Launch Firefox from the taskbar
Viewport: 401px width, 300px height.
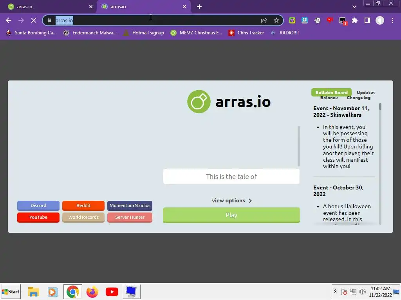(92, 292)
